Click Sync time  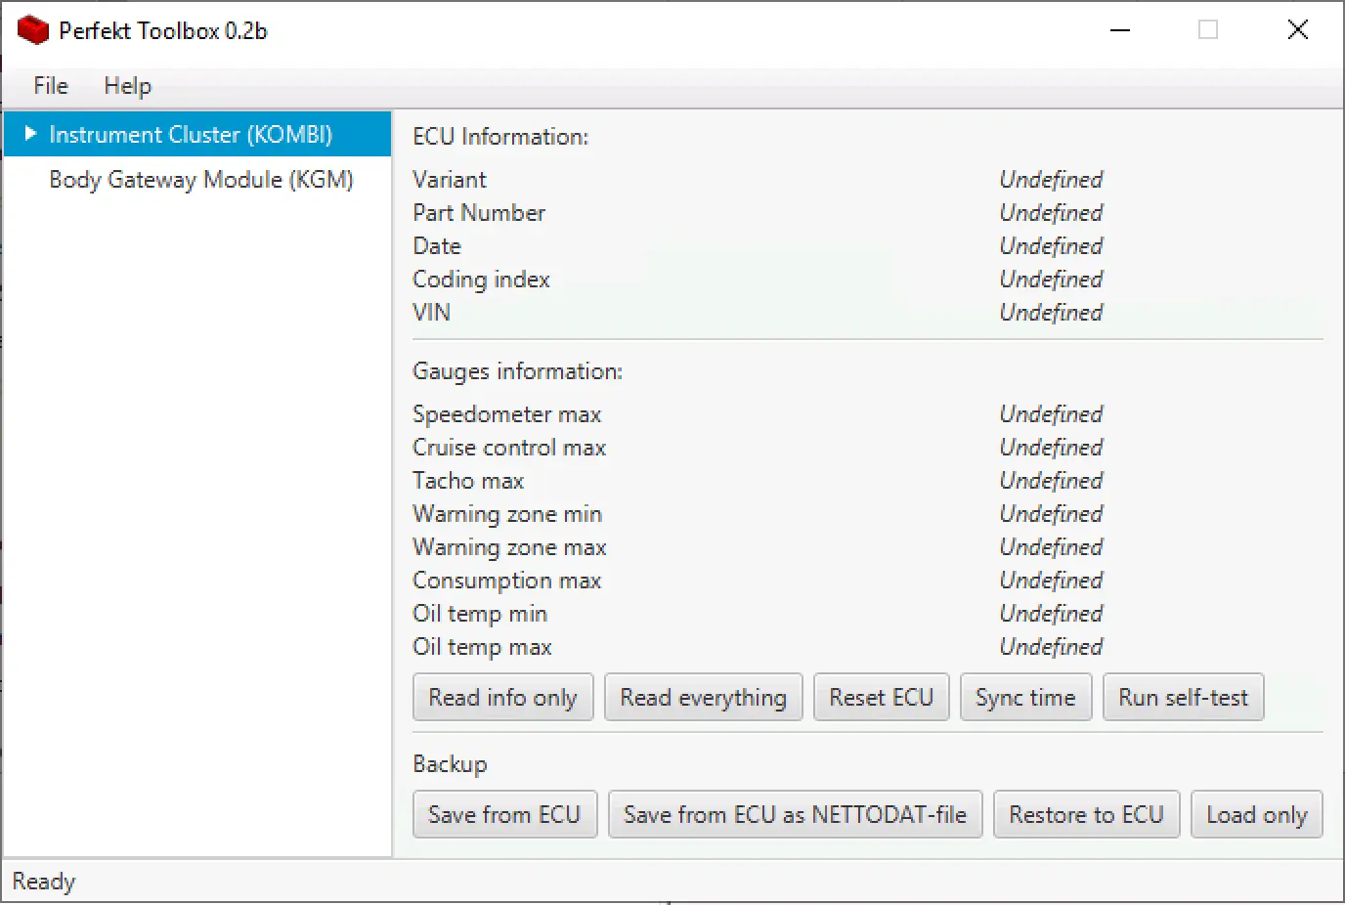1025,697
